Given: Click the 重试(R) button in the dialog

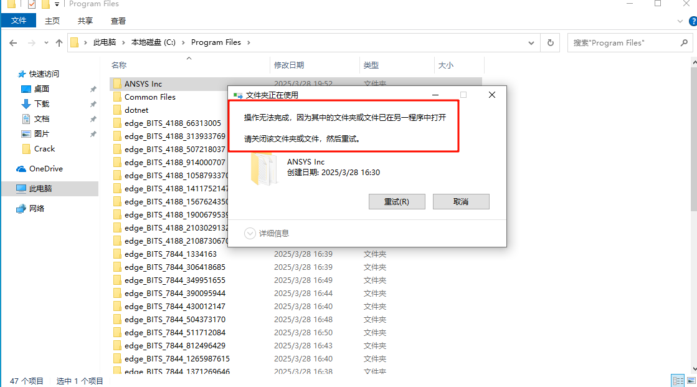Looking at the screenshot, I should (397, 201).
